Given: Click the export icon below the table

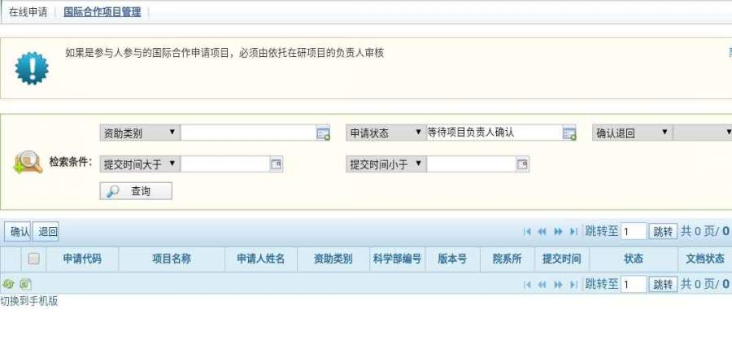Looking at the screenshot, I should [x=26, y=284].
